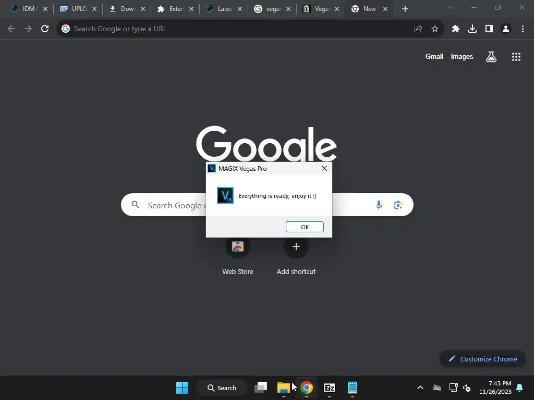Screen dimensions: 534x400
Task: Reload the current page
Action: (x=45, y=29)
